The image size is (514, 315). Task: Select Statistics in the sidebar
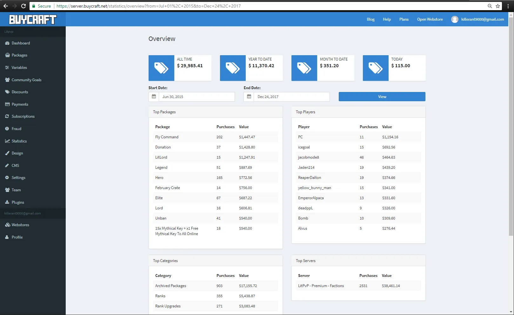(x=33, y=141)
